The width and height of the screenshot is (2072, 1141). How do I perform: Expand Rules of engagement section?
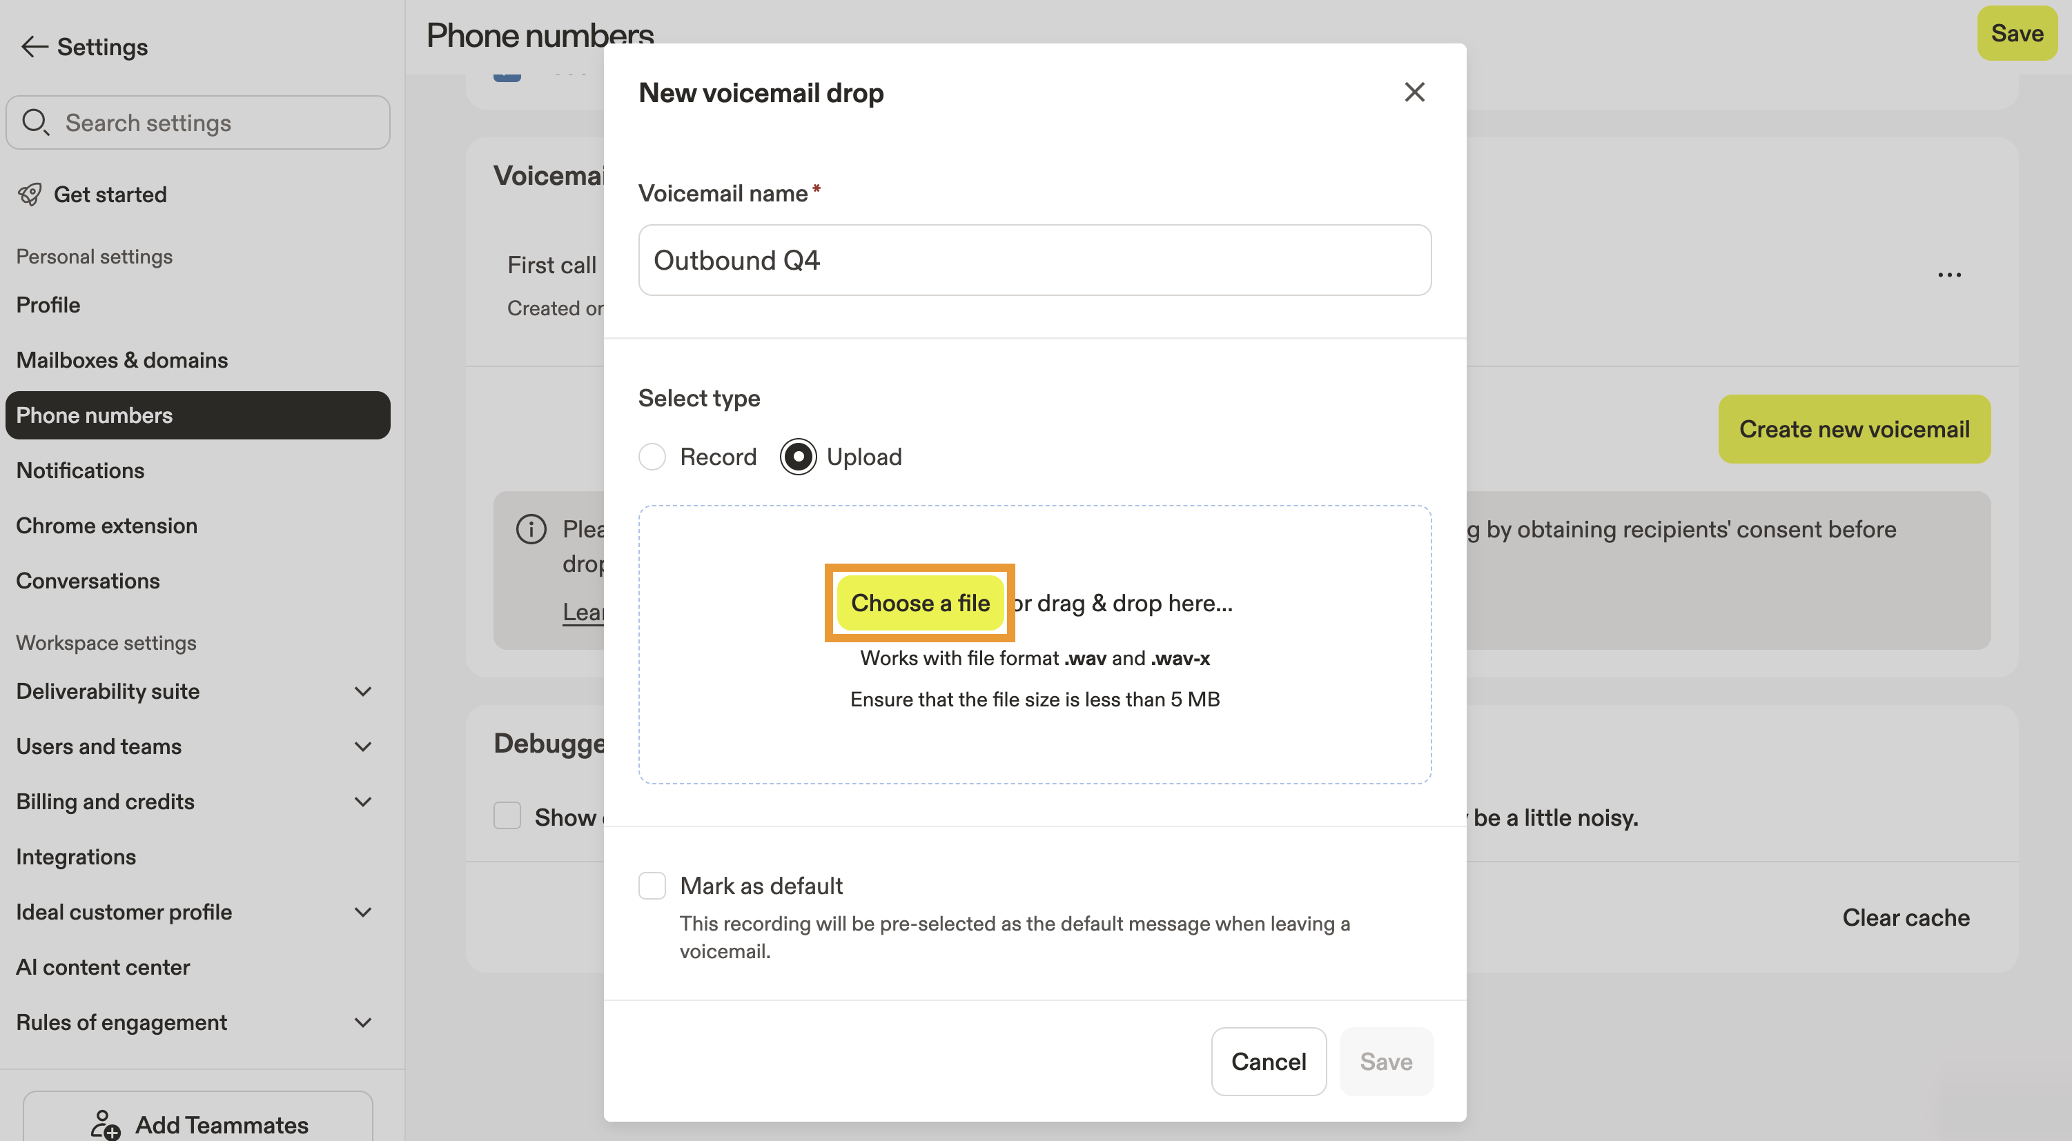(x=364, y=1023)
